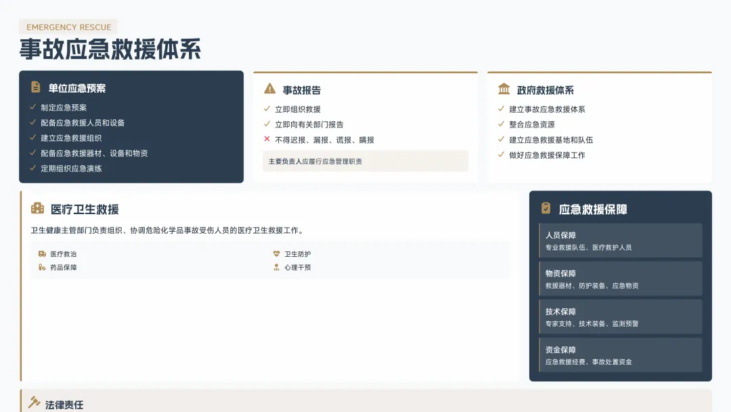Click the checkmark beside 制定应急预案
Viewport: 731px width, 412px height.
[x=32, y=107]
